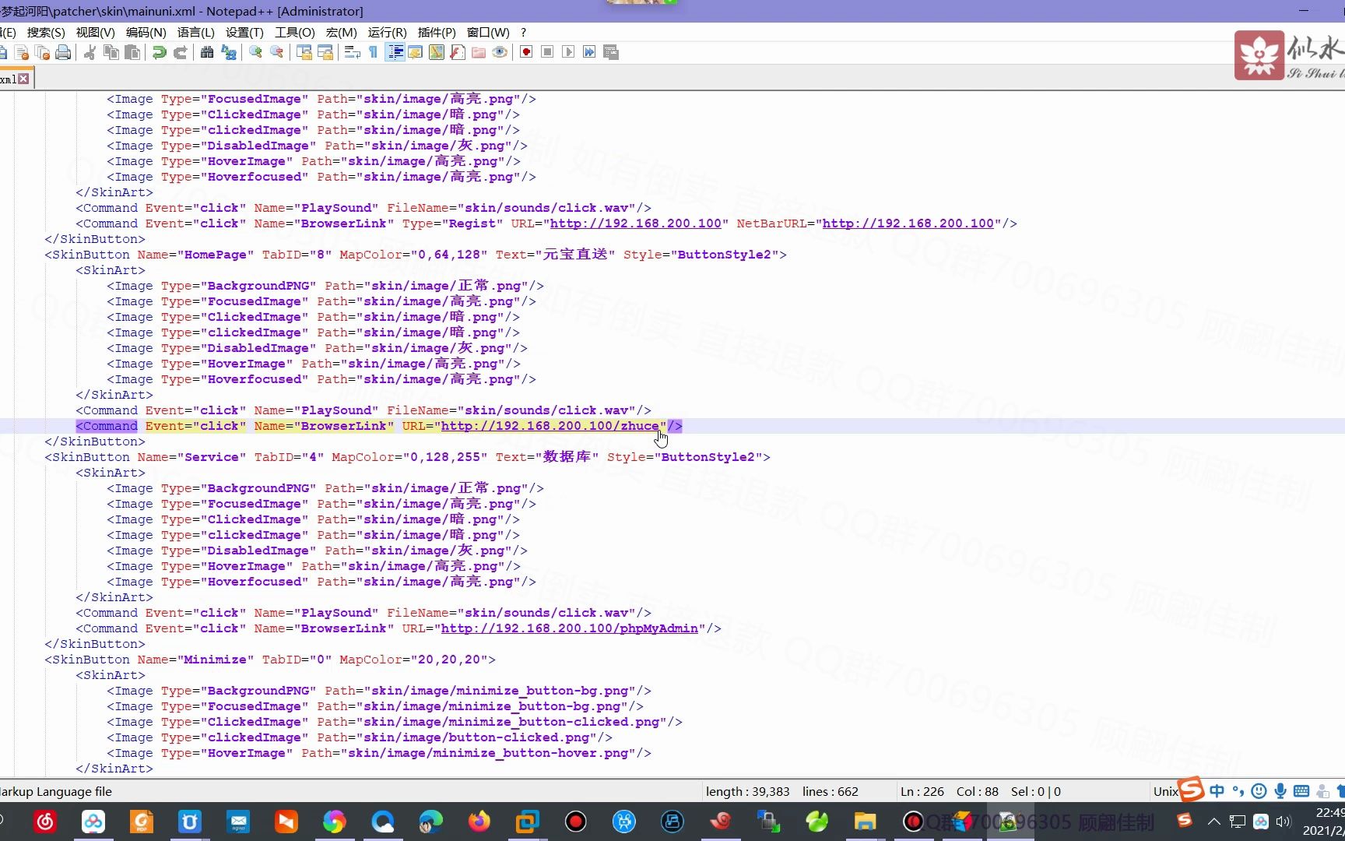
Task: Click the length : 39,383 status text
Action: (747, 791)
